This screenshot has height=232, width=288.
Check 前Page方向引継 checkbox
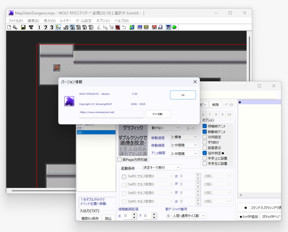tap(120, 159)
